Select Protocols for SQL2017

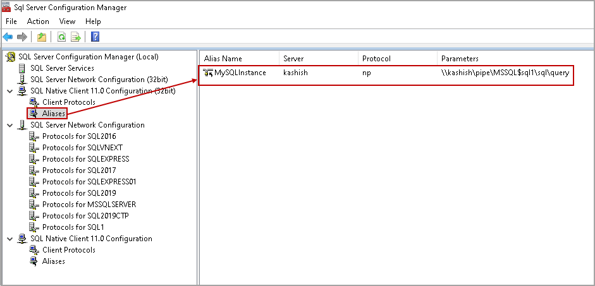tap(79, 170)
